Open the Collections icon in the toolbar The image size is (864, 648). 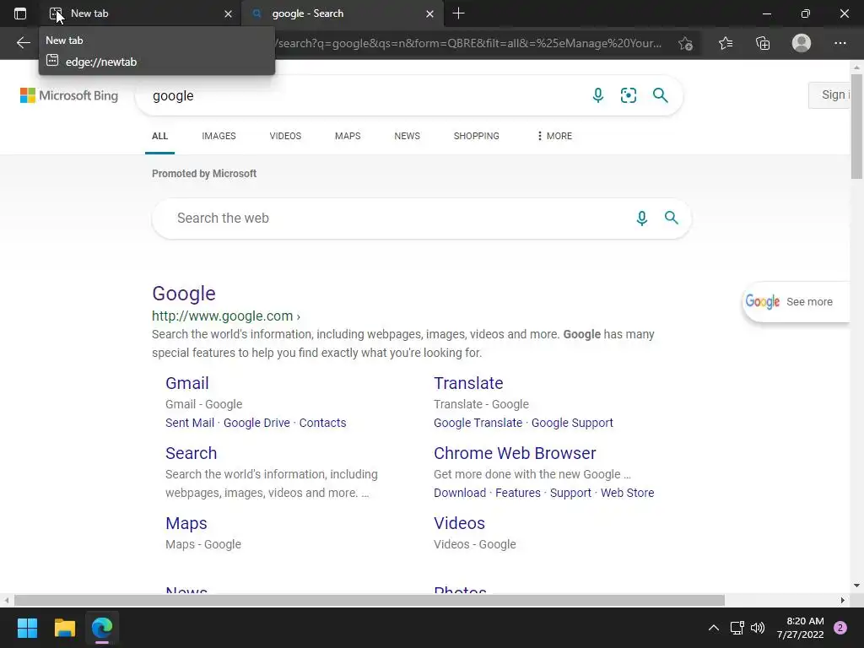tap(763, 43)
